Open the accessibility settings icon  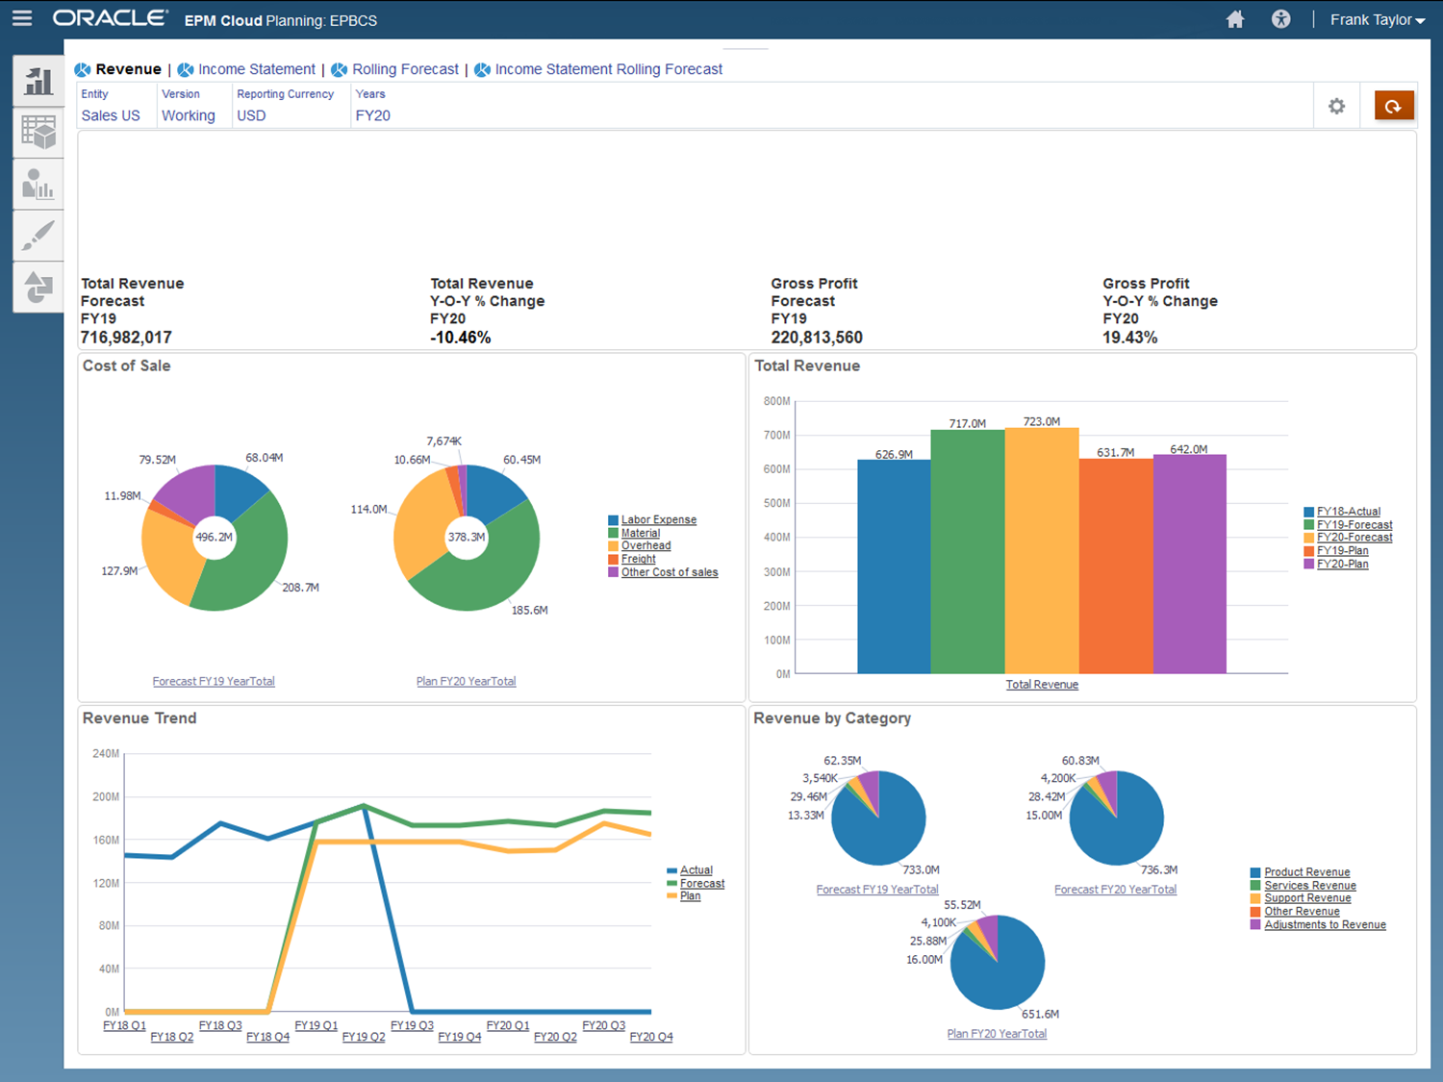click(1280, 19)
